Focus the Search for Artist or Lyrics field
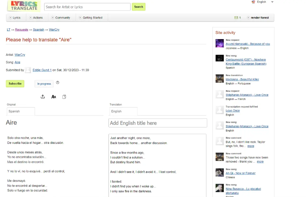The width and height of the screenshot is (306, 197). pos(87,7)
